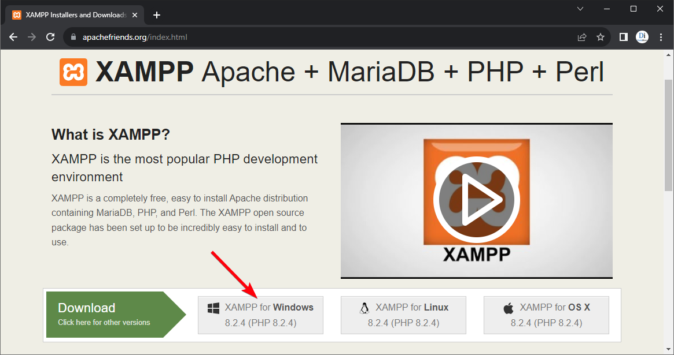Screen dimensions: 674x355
Task: Bookmark this page with star icon
Action: (x=601, y=38)
